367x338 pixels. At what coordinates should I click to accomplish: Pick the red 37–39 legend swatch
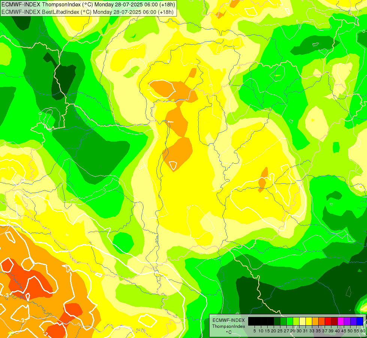point(328,321)
